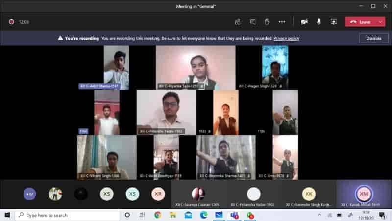
Task: Mute the microphone
Action: point(319,22)
